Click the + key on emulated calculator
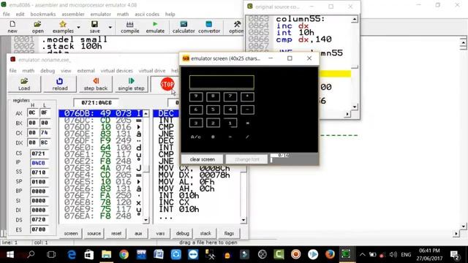 [247, 96]
